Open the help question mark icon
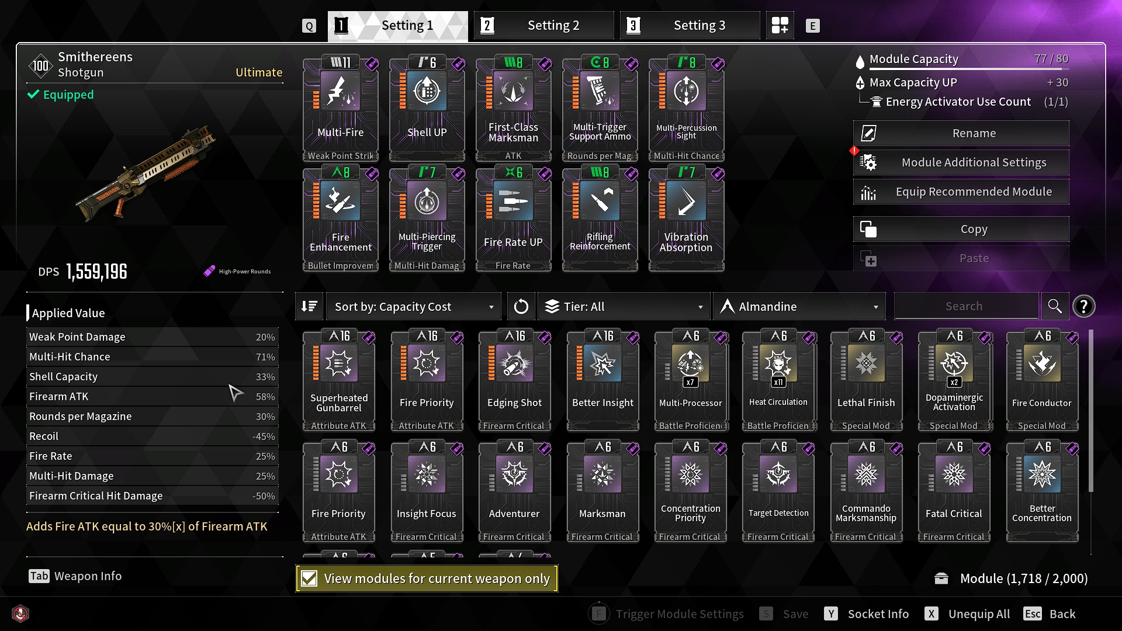The image size is (1122, 631). click(x=1083, y=306)
